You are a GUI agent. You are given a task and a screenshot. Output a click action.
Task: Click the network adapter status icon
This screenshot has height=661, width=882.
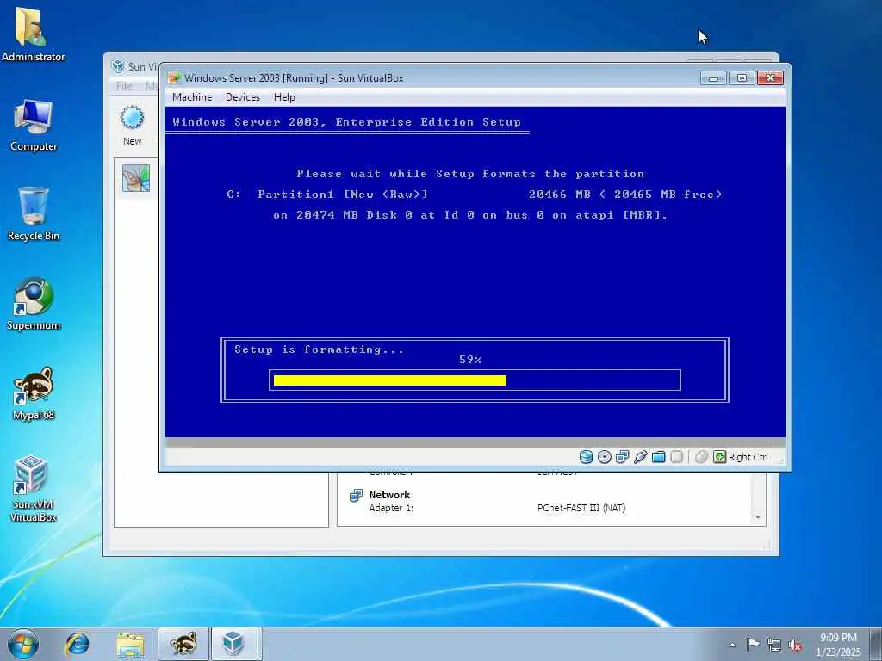622,457
